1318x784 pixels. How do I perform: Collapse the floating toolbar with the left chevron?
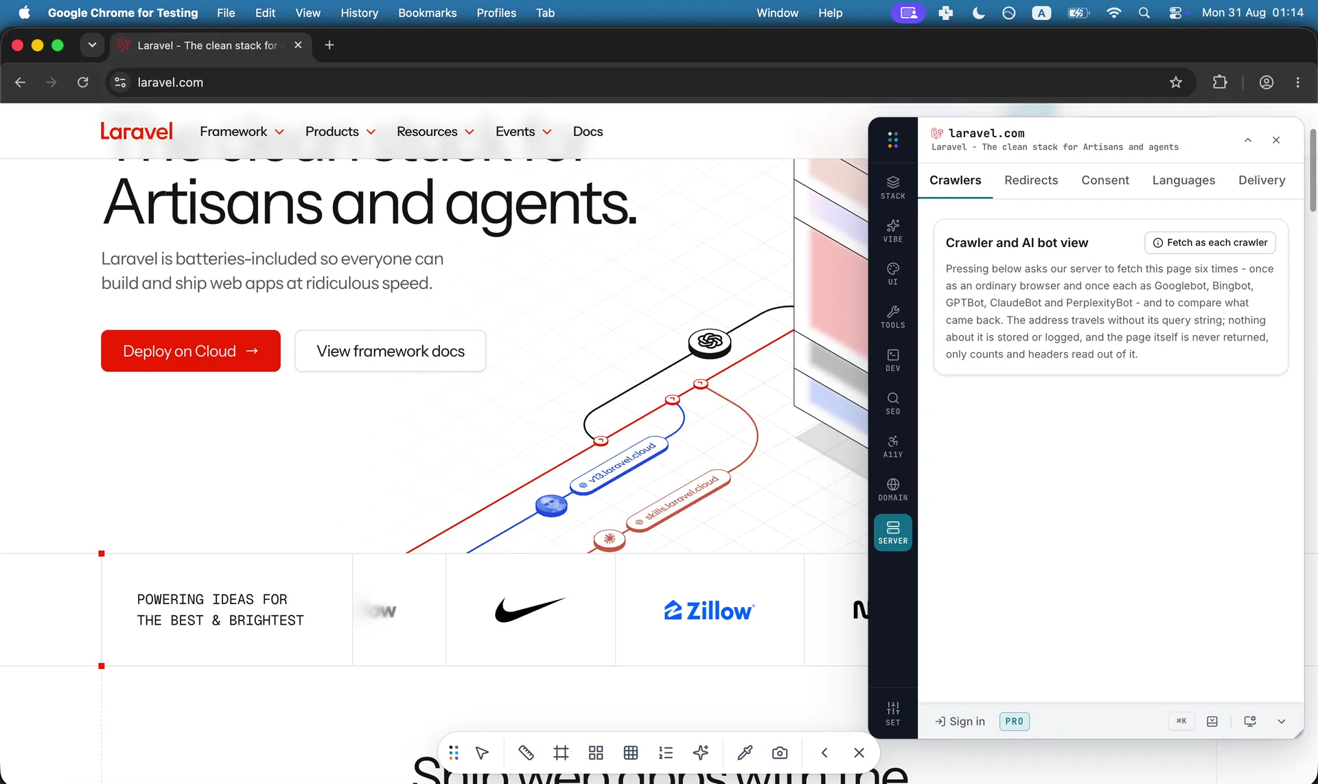point(824,753)
